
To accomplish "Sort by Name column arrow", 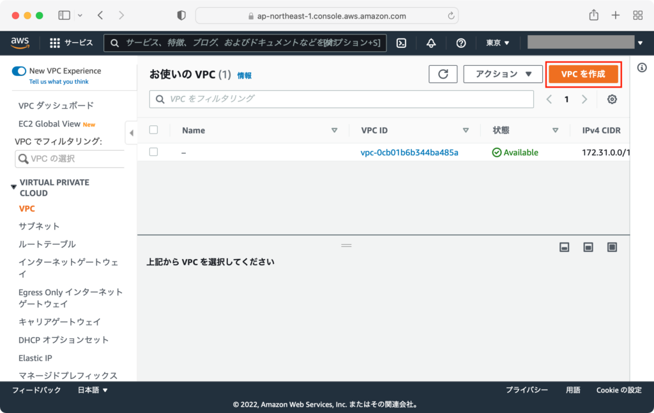I will [x=334, y=130].
